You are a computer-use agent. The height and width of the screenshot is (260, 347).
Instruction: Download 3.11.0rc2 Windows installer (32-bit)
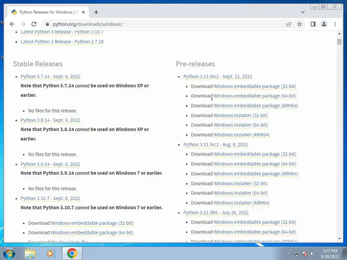pyautogui.click(x=241, y=115)
